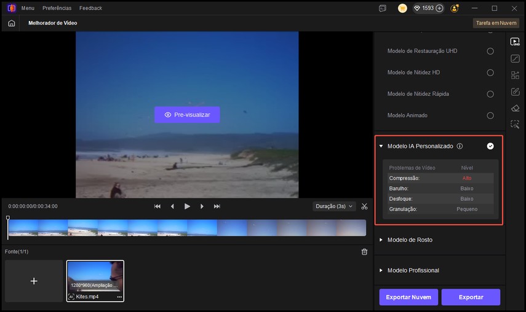Screen dimensions: 526x312
Task: Click the app logo icon
Action: click(x=12, y=8)
